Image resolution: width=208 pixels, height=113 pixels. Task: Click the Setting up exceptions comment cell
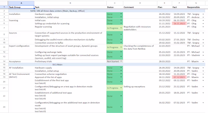(140, 87)
